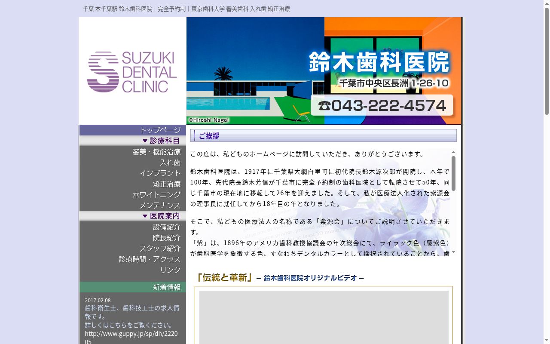This screenshot has height=344, width=550.
Task: Click the page scrollbar down arrow
Action: click(547, 341)
